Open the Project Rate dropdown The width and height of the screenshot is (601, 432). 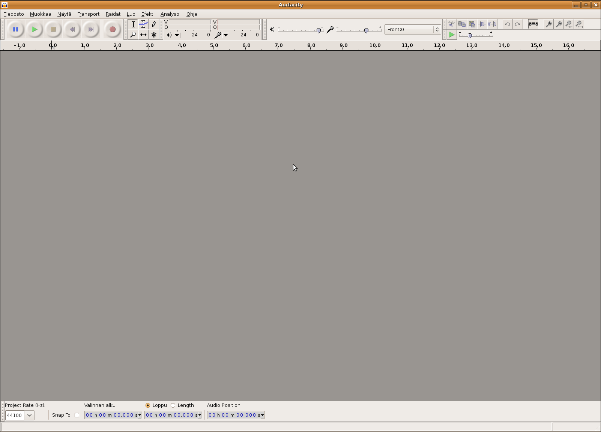point(29,415)
